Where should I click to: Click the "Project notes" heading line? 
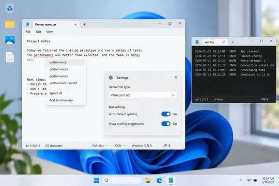(38, 41)
